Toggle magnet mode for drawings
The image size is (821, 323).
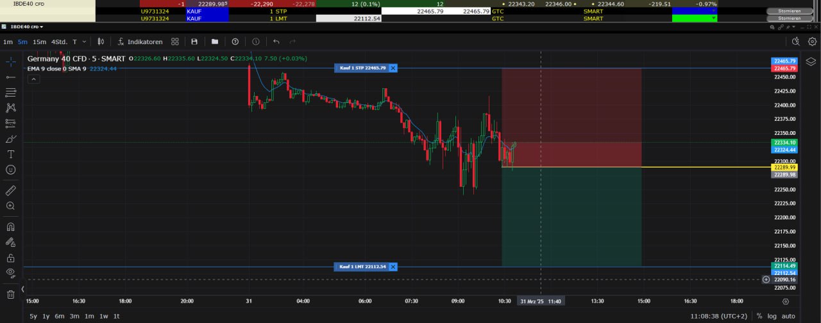[x=10, y=226]
